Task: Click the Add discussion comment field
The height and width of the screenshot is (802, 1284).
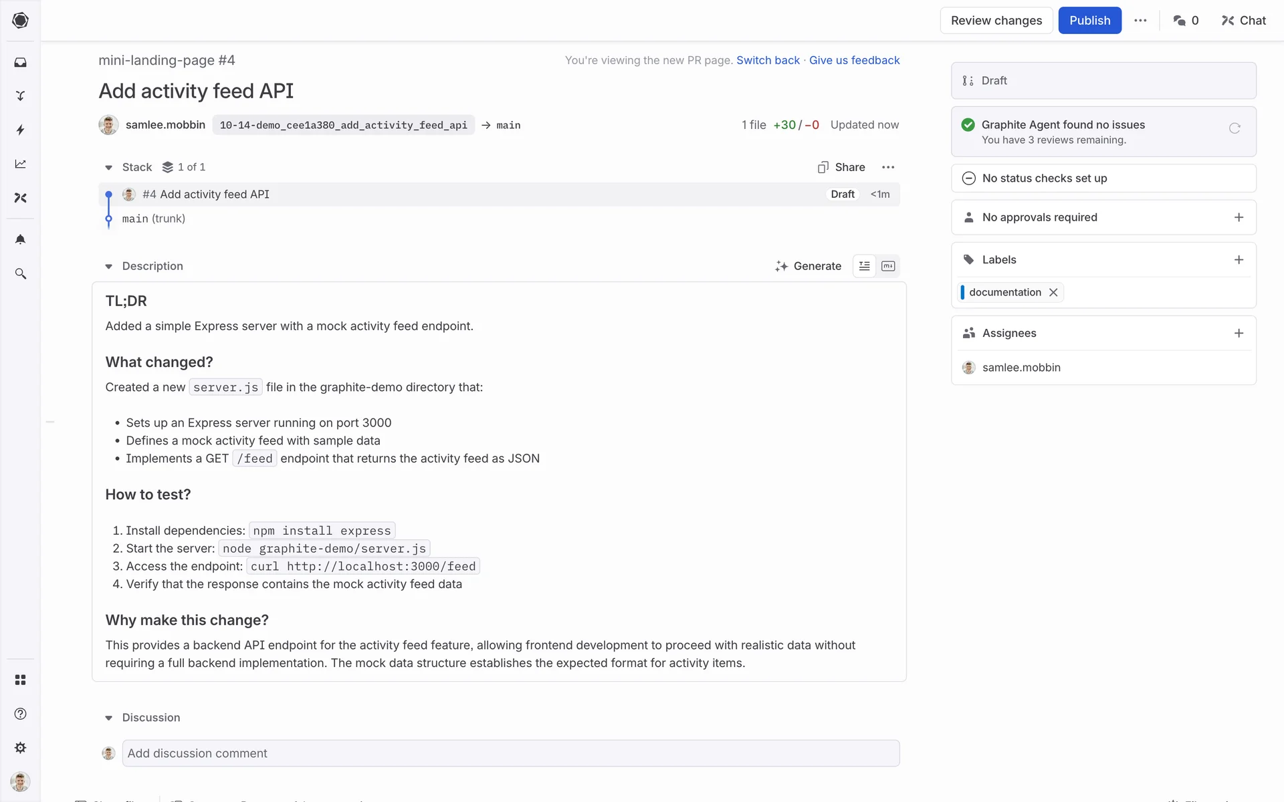Action: point(510,753)
